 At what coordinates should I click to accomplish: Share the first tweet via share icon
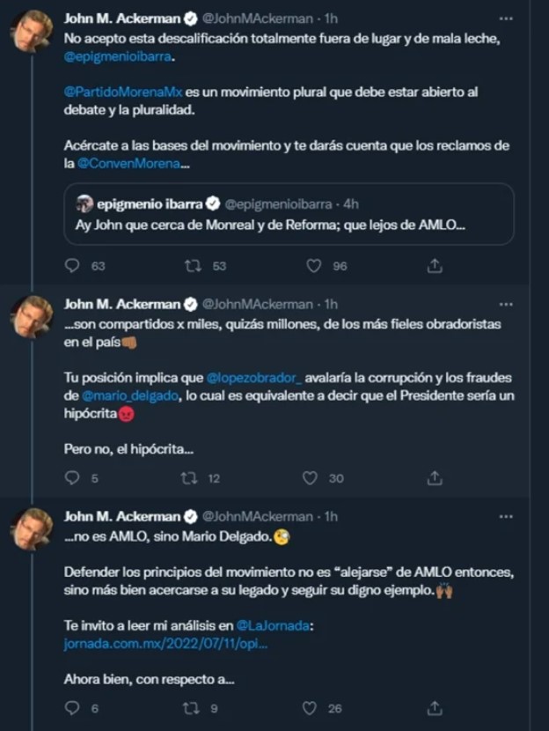(435, 266)
